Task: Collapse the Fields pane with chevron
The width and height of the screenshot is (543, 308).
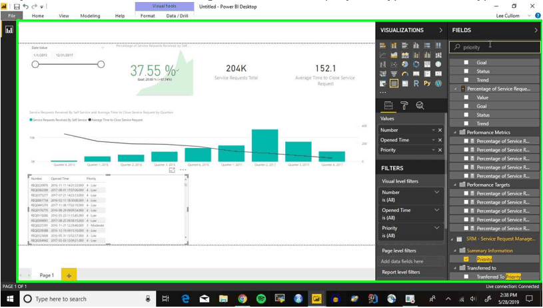Action: click(536, 30)
